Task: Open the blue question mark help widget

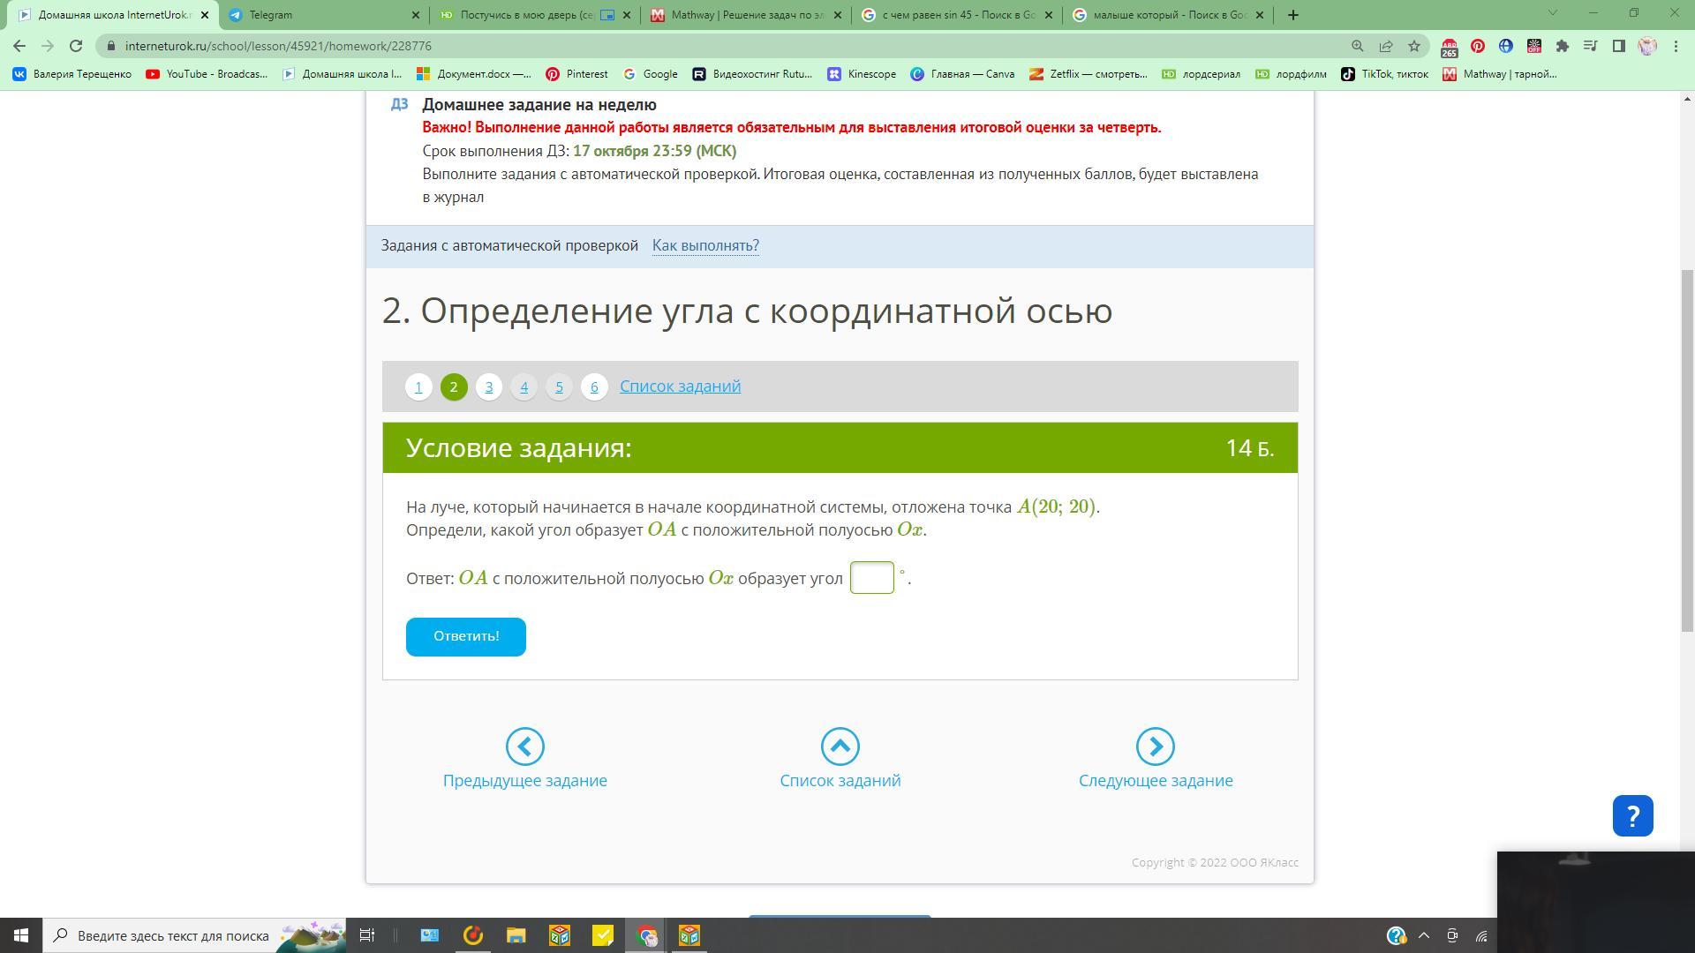Action: click(x=1632, y=815)
